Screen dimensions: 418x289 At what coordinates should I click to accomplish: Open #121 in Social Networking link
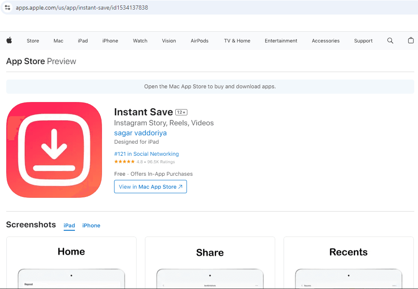[147, 154]
